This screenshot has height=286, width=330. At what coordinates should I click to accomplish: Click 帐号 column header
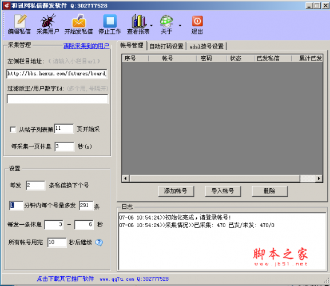click(x=172, y=58)
